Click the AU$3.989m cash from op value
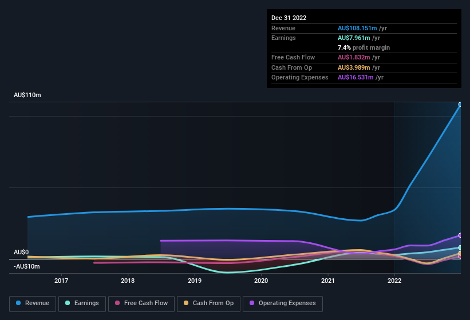This screenshot has height=320, width=470. click(x=354, y=67)
